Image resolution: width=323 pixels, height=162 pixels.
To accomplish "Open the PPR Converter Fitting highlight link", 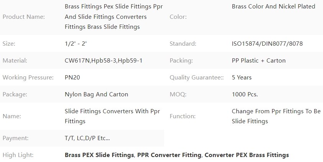I will 169,155.
